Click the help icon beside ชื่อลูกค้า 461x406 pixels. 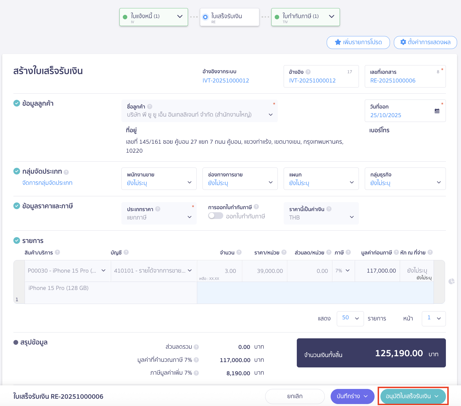pyautogui.click(x=150, y=107)
